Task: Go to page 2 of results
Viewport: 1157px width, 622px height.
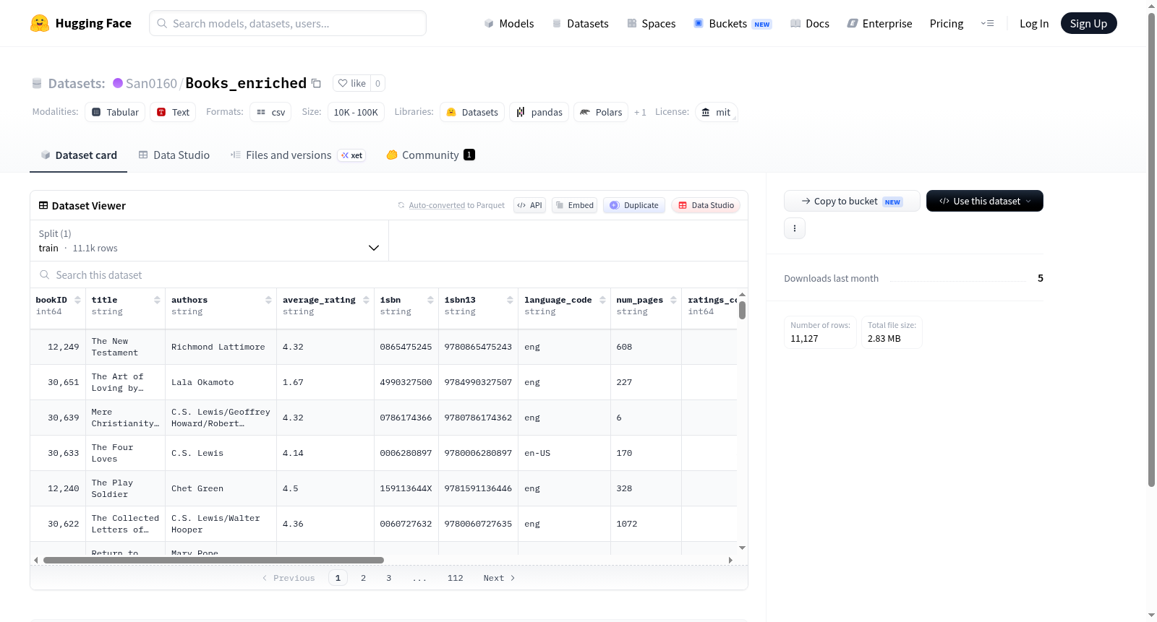Action: click(x=363, y=578)
